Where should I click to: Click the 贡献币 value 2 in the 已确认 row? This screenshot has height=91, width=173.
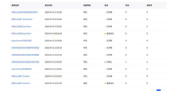point(147,62)
